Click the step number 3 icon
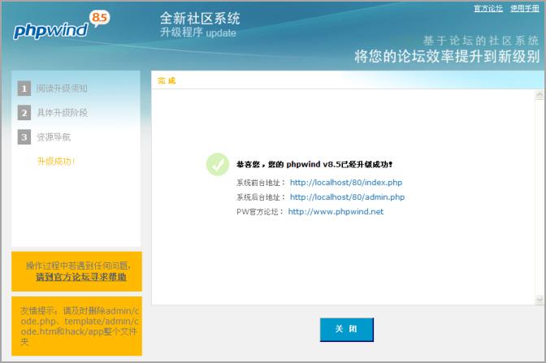546x363 pixels. (x=24, y=137)
